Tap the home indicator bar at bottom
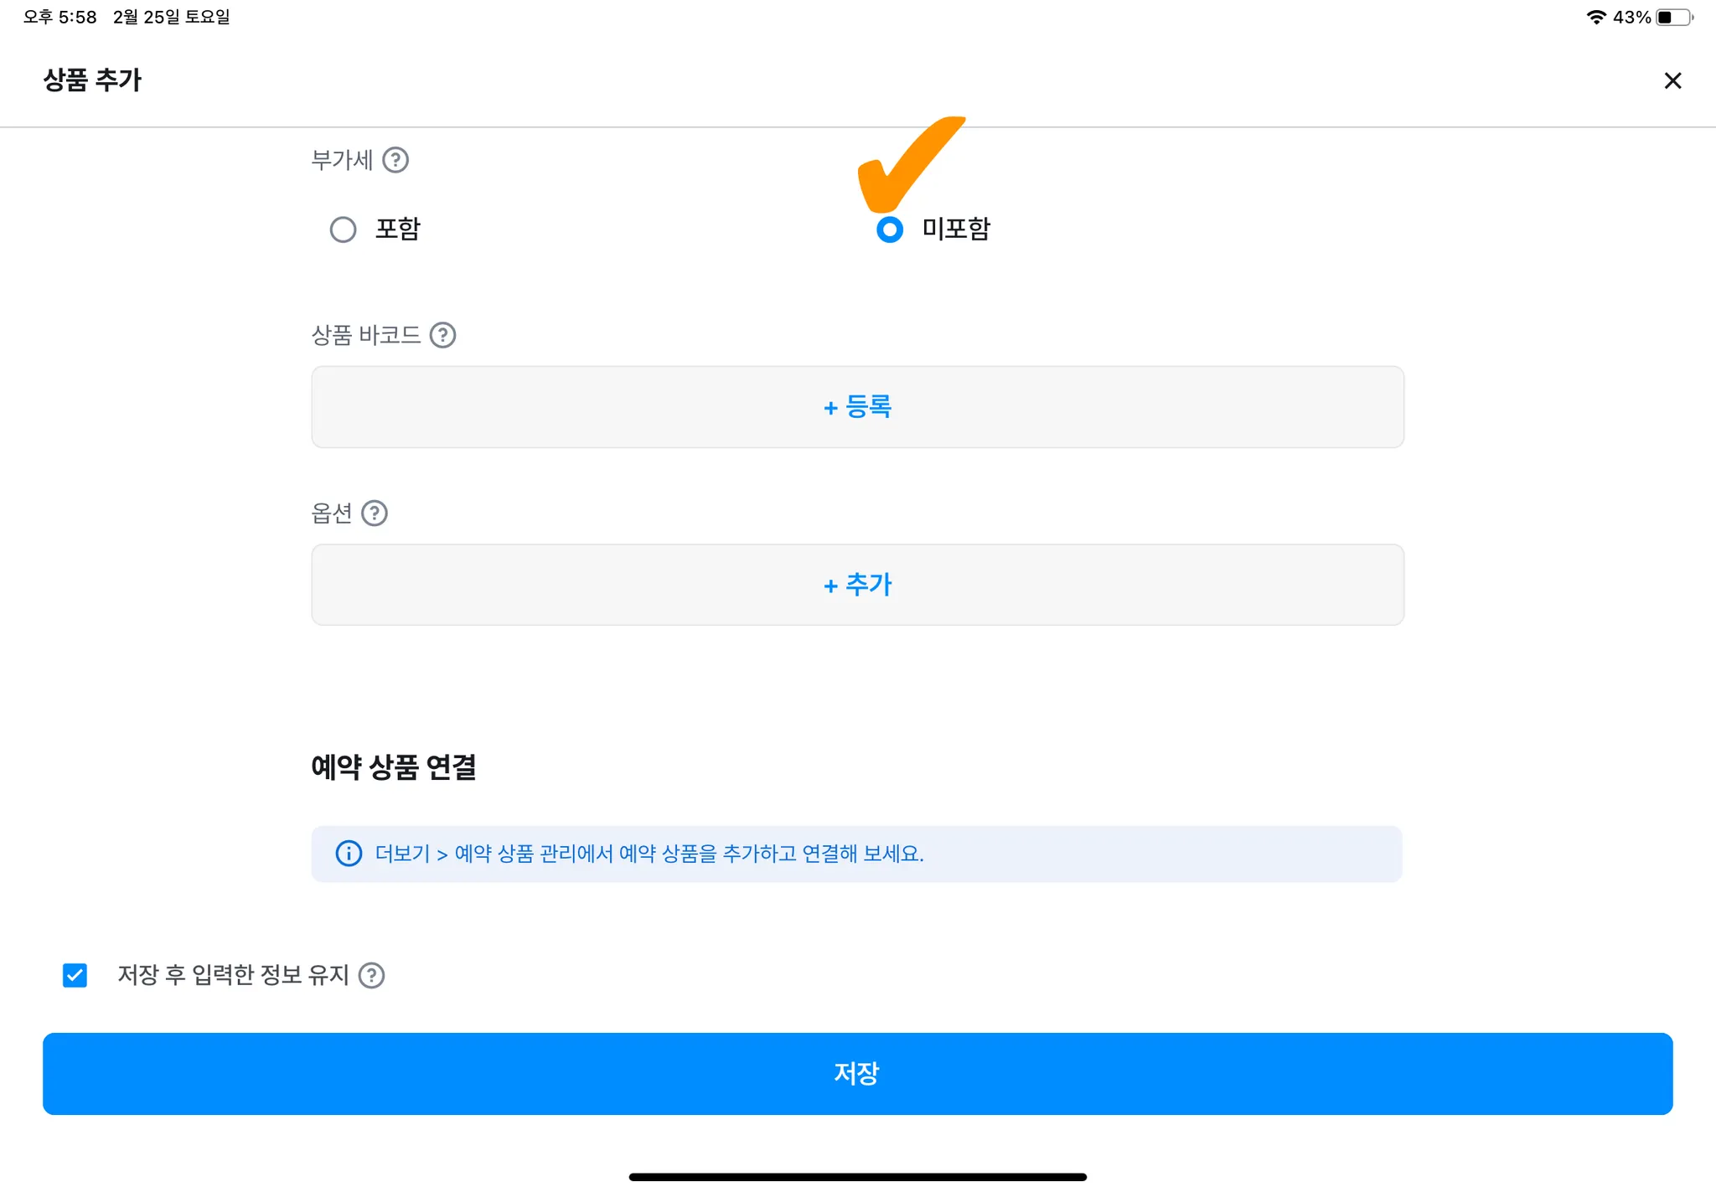 point(857,1177)
